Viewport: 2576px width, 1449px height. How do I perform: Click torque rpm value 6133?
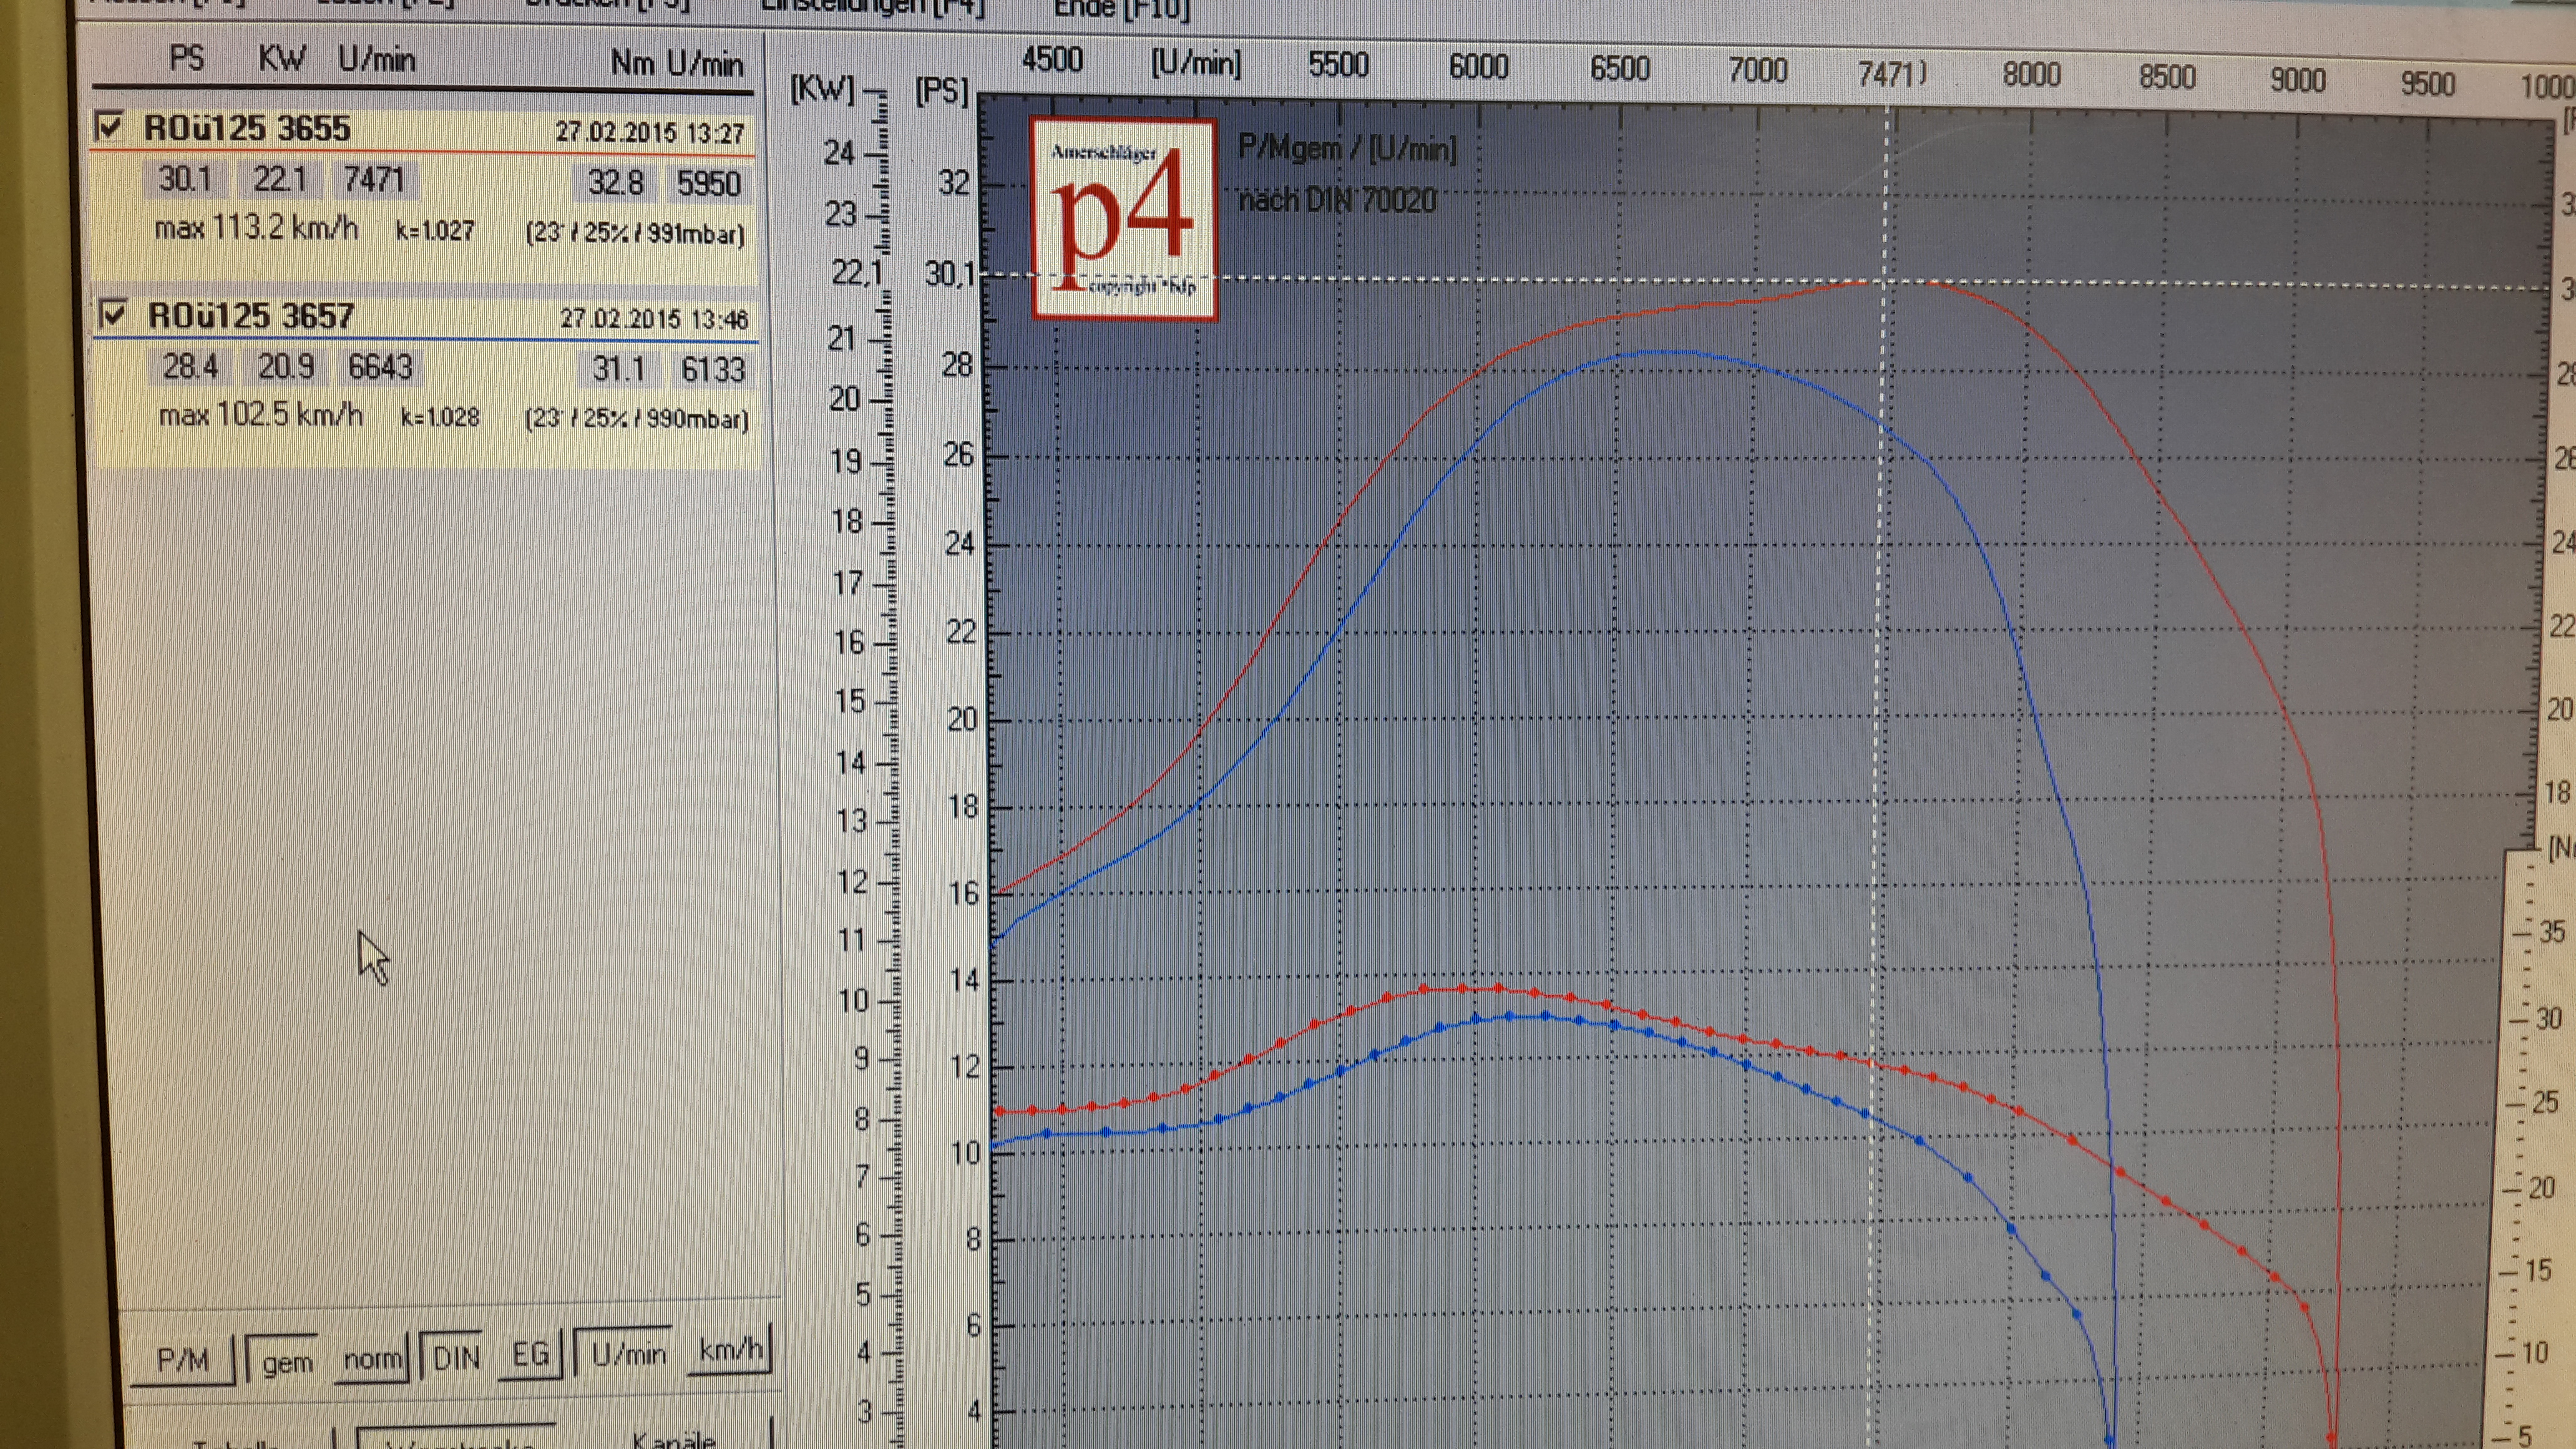[x=713, y=370]
